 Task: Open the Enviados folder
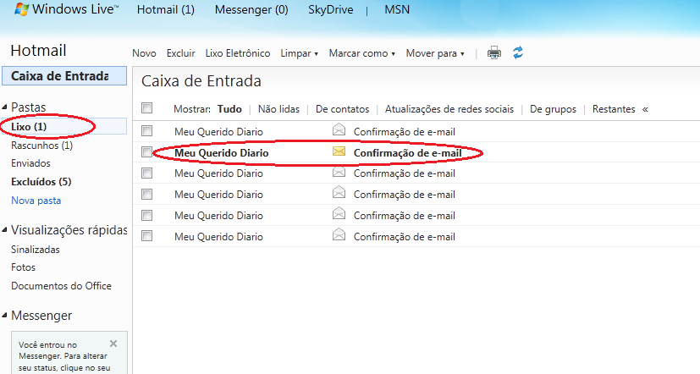coord(30,163)
